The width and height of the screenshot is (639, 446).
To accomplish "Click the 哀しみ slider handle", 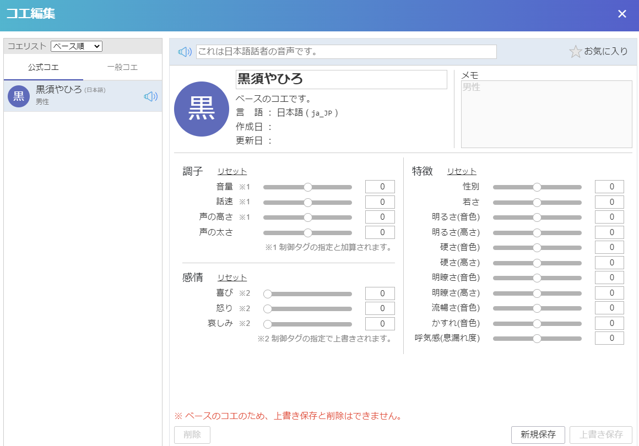I will [267, 324].
